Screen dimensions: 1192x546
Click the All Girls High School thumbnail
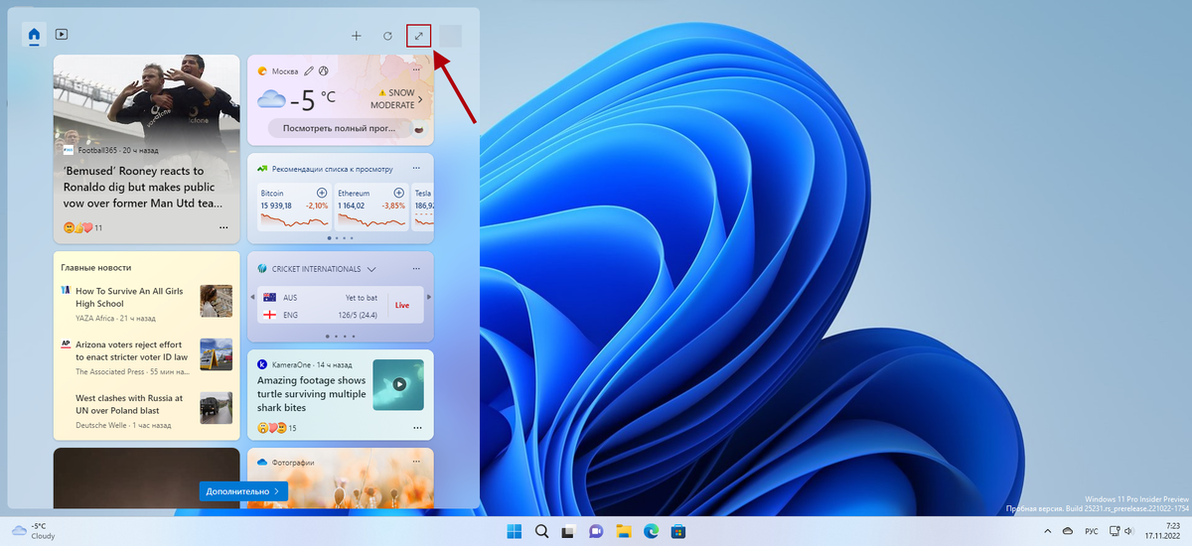216,301
